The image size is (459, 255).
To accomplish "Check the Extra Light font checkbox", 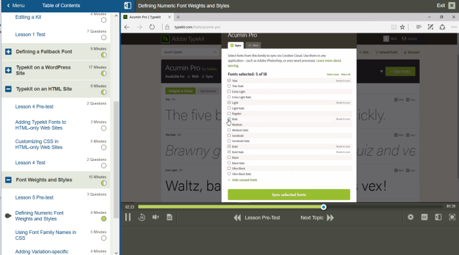I will 229,92.
